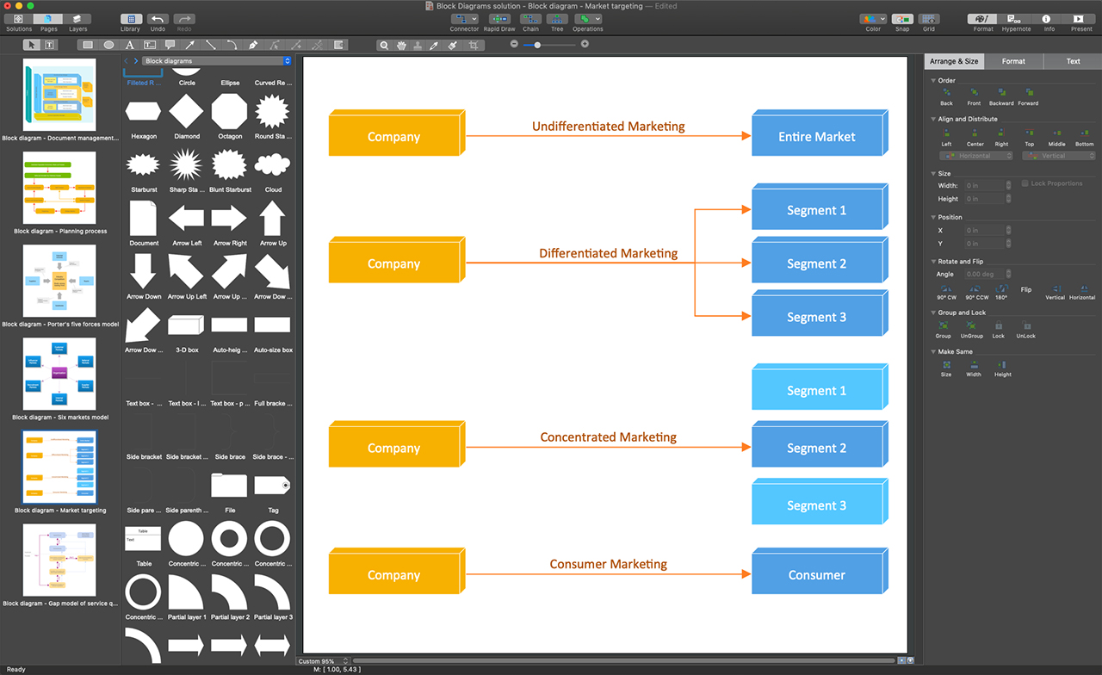Collapse the Rotate and Flip section
This screenshot has width=1102, height=675.
pyautogui.click(x=933, y=261)
